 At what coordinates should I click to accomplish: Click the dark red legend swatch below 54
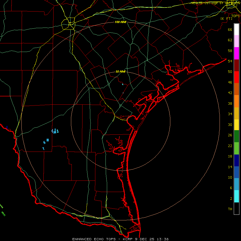pyautogui.click(x=236, y=65)
